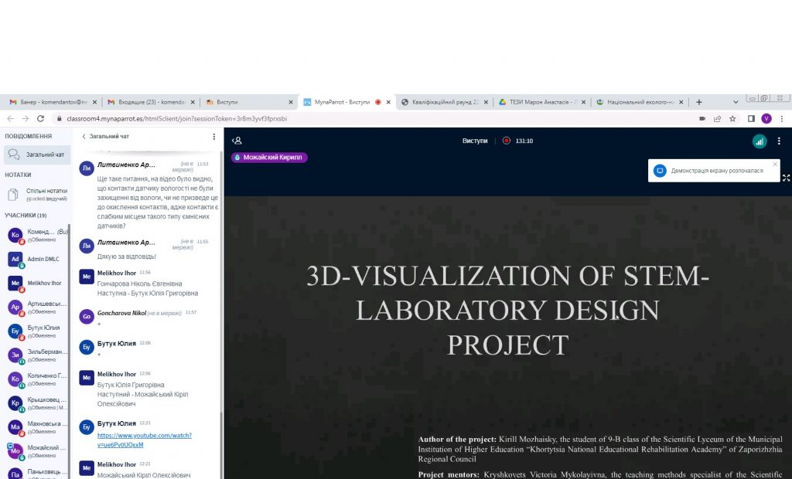This screenshot has width=792, height=479.
Task: Open the YouTube link in chat
Action: tap(144, 440)
